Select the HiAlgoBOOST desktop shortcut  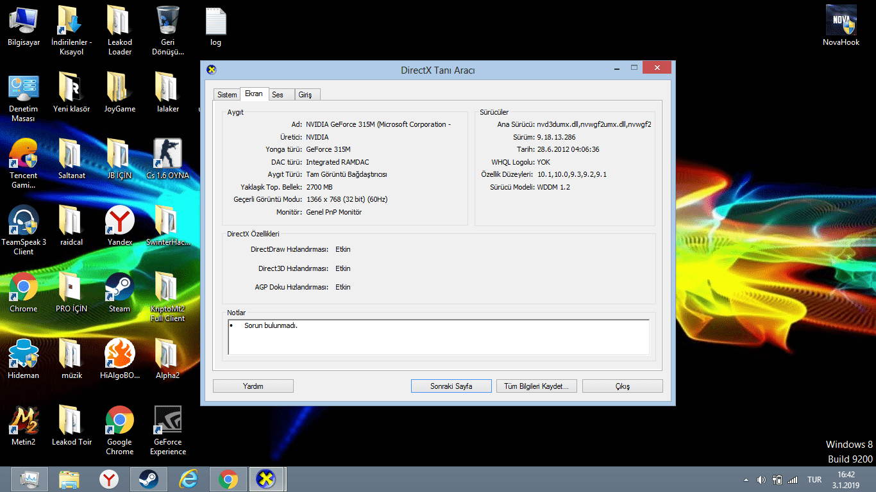point(119,359)
